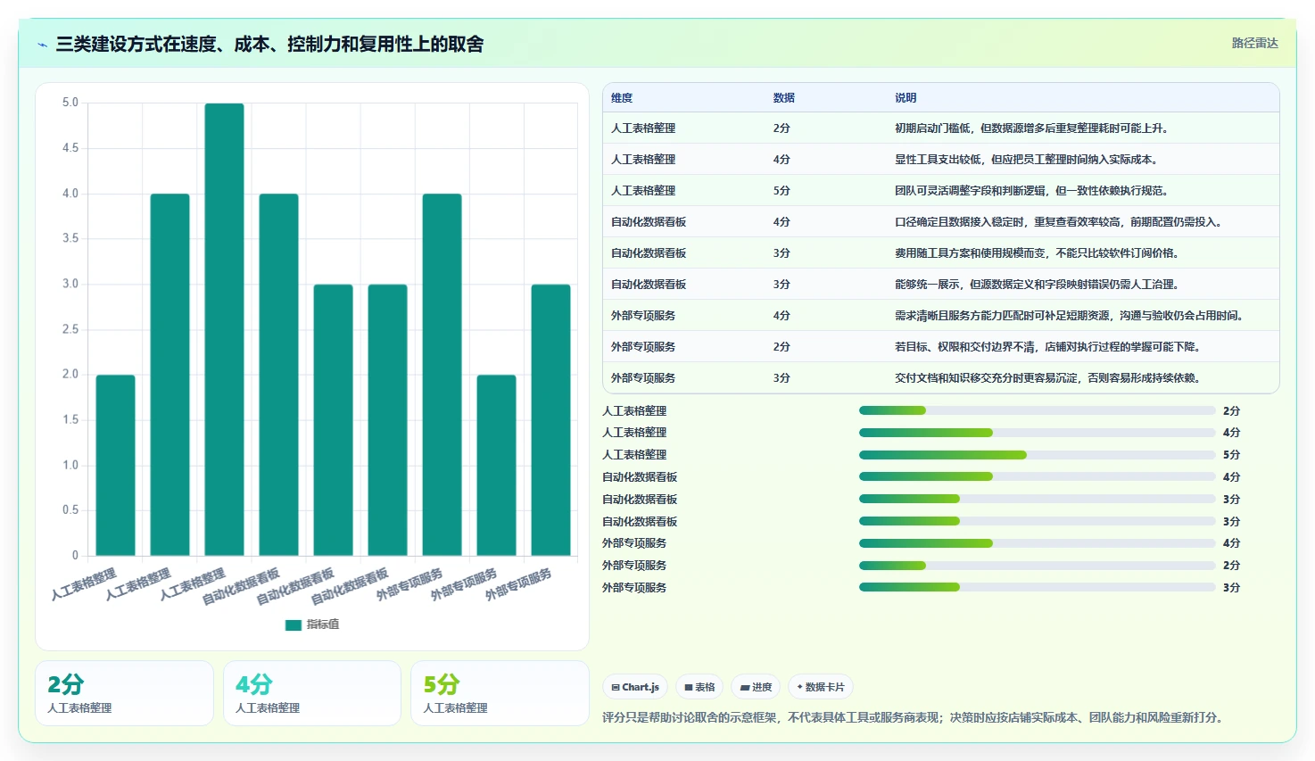
Task: Select the table row 显性工具支出较低
Action: click(941, 160)
